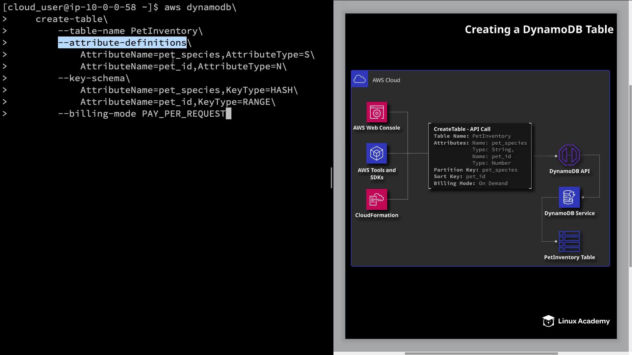
Task: Click the --table-name PetInventory line
Action: (x=130, y=31)
